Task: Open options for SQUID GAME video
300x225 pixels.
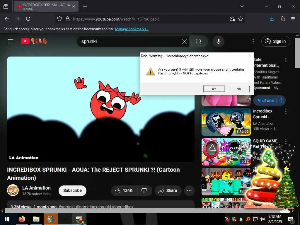Action: (286, 142)
